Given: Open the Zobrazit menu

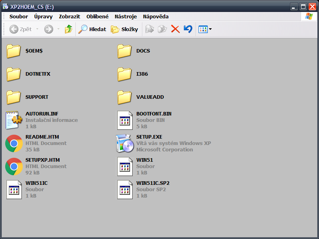Looking at the screenshot, I should pyautogui.click(x=69, y=16).
